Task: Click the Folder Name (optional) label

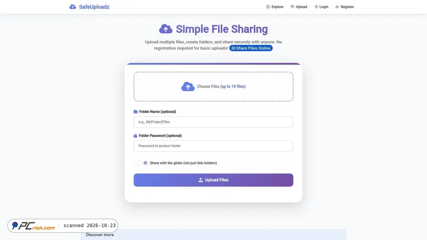Action: click(158, 112)
